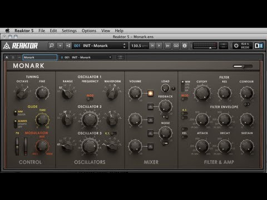
Task: Select the A panel set button
Action: pyautogui.click(x=7, y=57)
